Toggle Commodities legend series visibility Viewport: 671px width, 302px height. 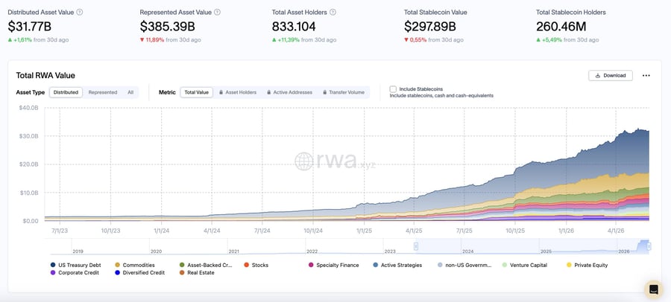(x=135, y=266)
